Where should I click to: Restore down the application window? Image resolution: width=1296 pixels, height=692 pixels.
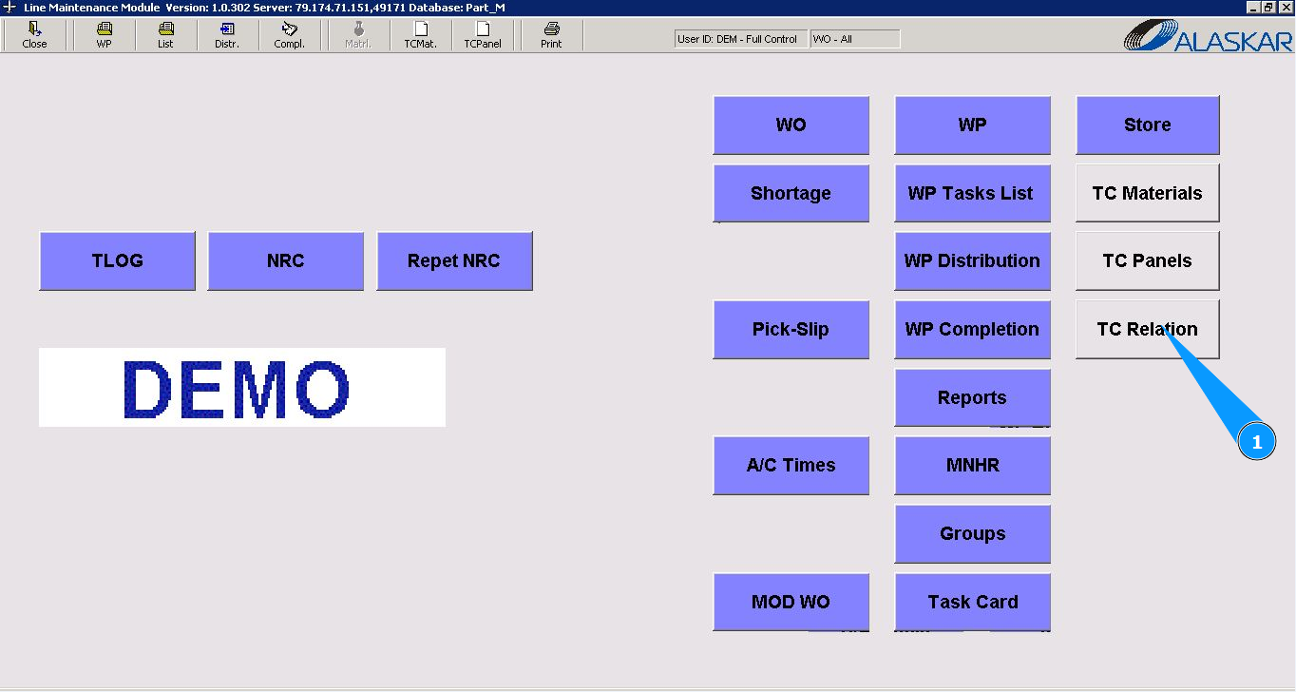point(1268,7)
